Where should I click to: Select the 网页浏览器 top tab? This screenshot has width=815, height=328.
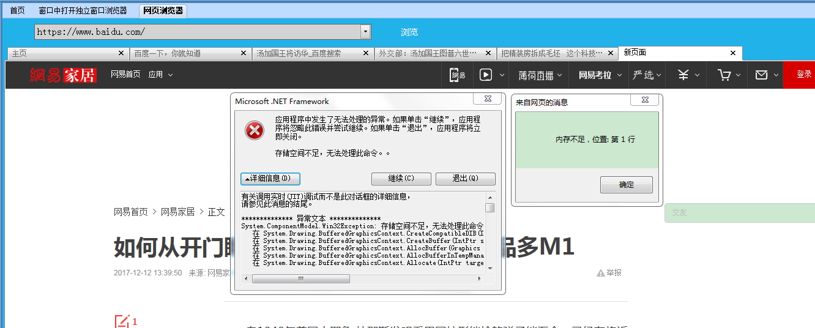tap(163, 10)
